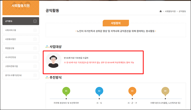191x110 pixels.
Task: Click 수행기관(시니어클럽, 노인복지관 등) step label
Action: (165, 103)
